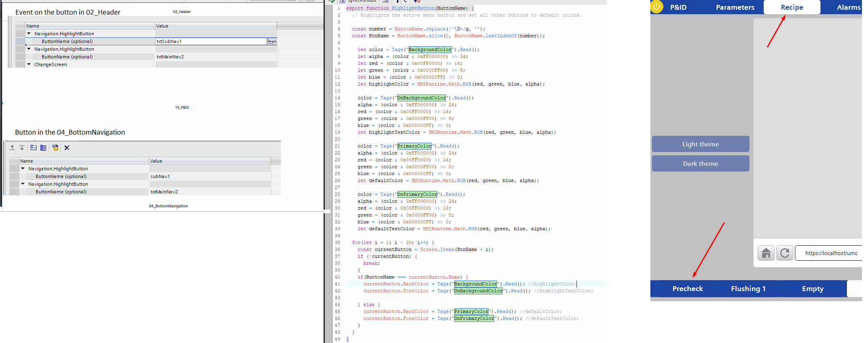Open the Parameters tab
This screenshot has width=868, height=343.
[x=735, y=7]
